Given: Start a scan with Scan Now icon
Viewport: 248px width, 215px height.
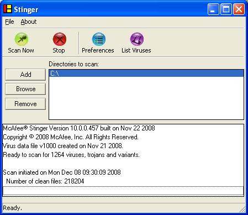Looking at the screenshot, I should point(22,39).
